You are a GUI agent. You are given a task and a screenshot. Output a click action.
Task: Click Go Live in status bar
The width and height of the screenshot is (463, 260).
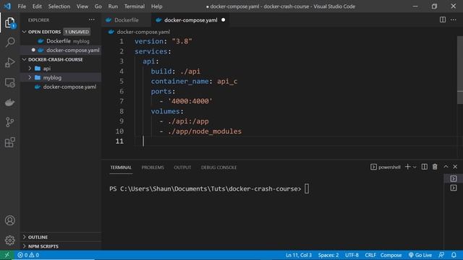pyautogui.click(x=420, y=255)
